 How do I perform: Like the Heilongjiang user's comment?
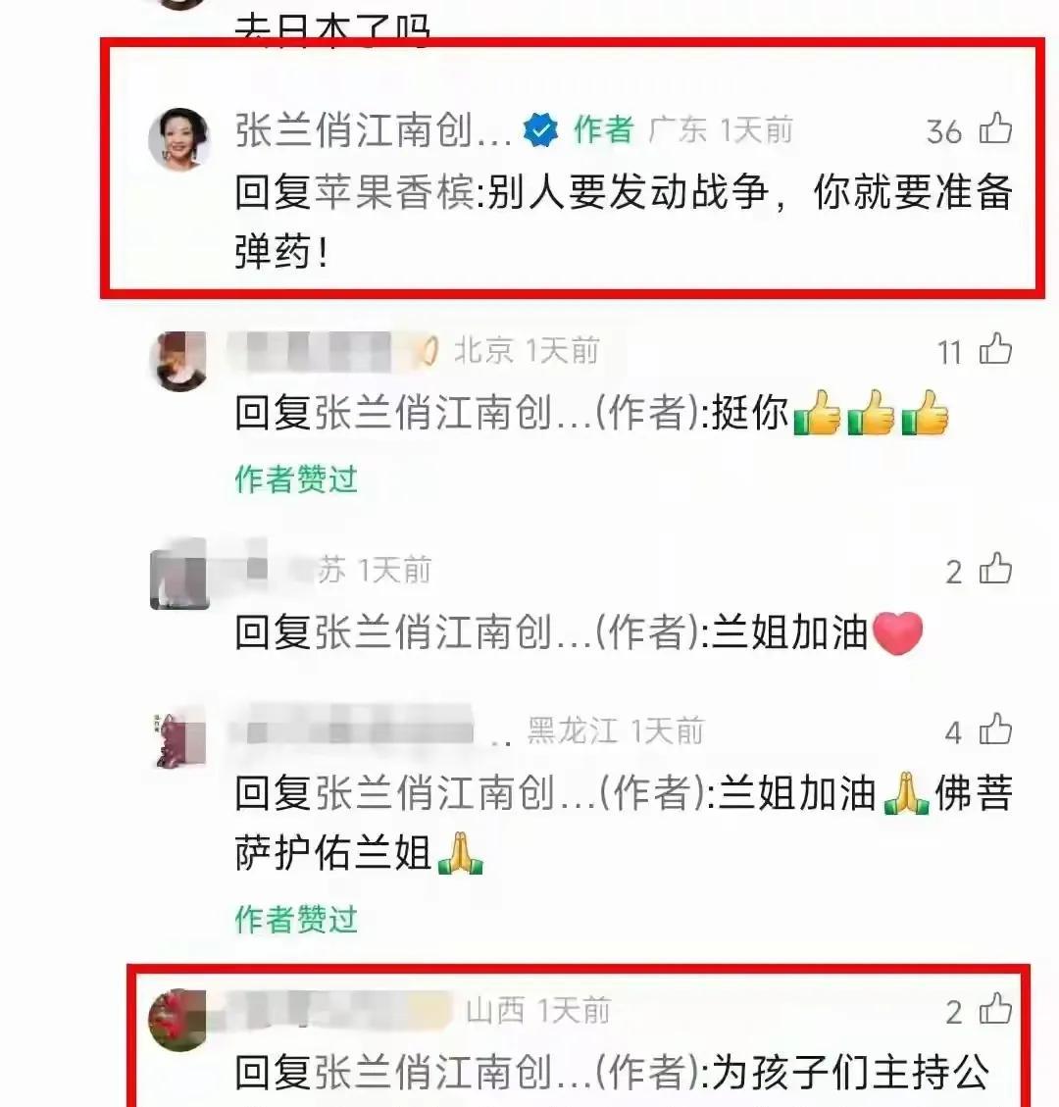[x=995, y=730]
